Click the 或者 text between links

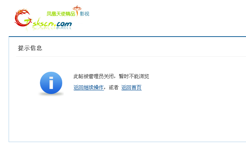pos(114,88)
